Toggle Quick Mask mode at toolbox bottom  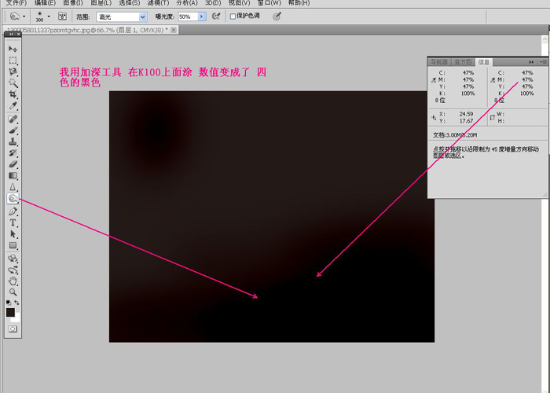click(13, 329)
